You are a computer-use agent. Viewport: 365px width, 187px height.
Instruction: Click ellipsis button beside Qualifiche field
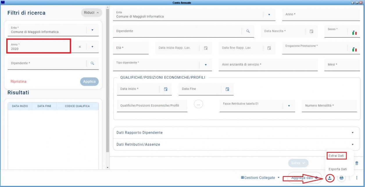pos(198,104)
